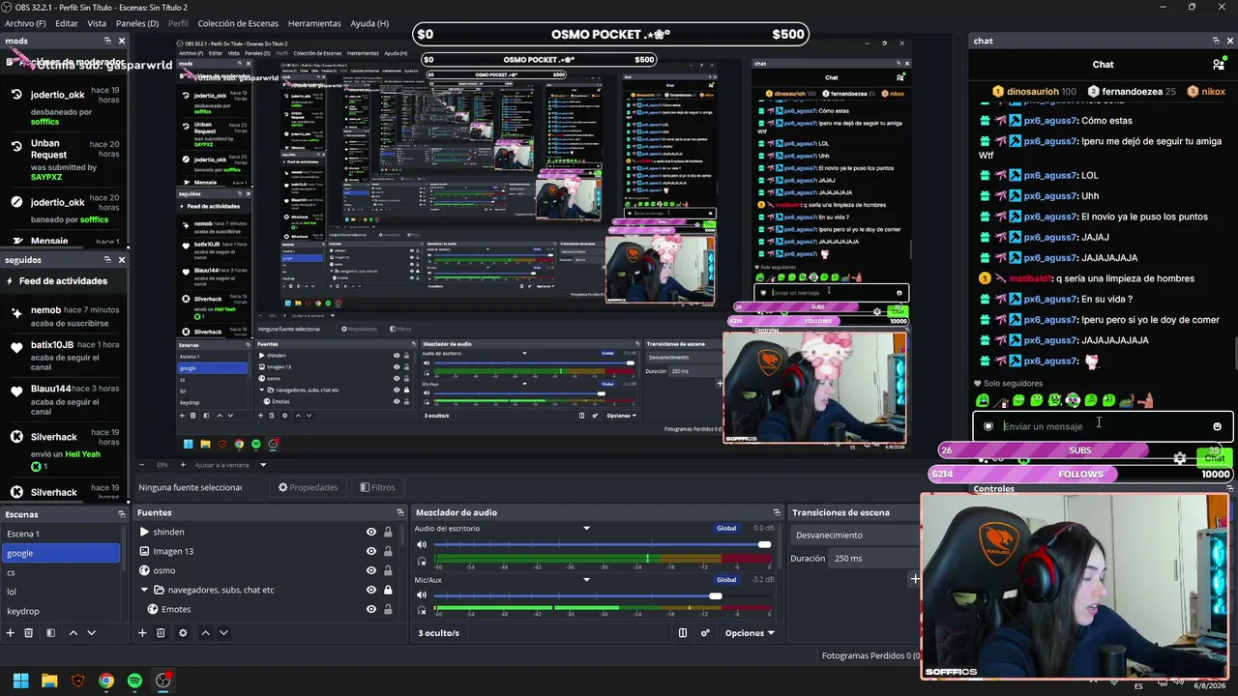Hide the osmo source
This screenshot has width=1238, height=696.
click(370, 570)
